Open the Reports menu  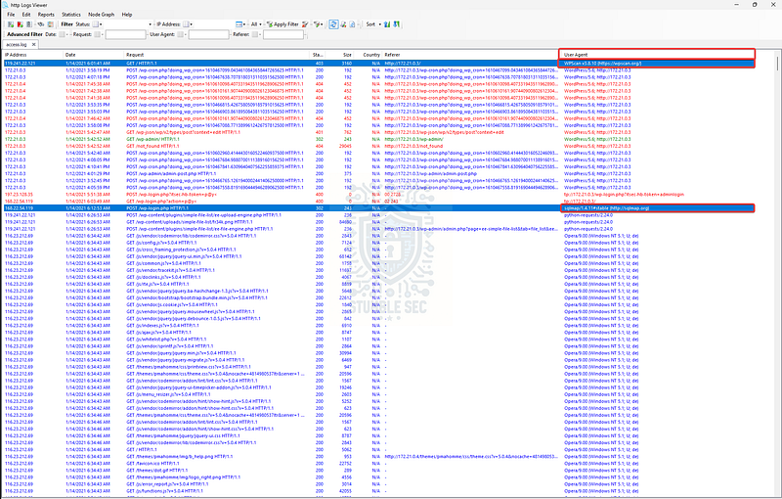click(x=46, y=15)
